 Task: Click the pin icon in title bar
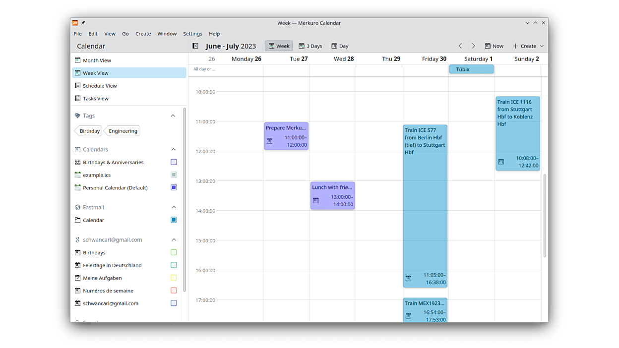[83, 23]
